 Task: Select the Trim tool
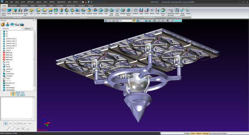click(x=106, y=11)
